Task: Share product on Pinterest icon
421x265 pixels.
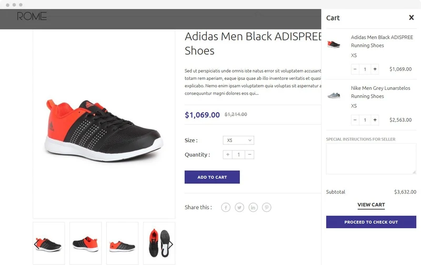Action: [267, 207]
